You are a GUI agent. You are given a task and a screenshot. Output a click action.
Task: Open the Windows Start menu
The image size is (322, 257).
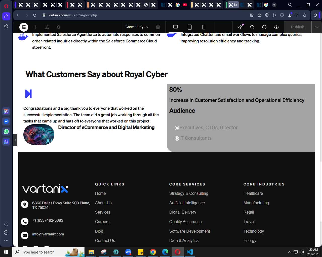(6, 252)
